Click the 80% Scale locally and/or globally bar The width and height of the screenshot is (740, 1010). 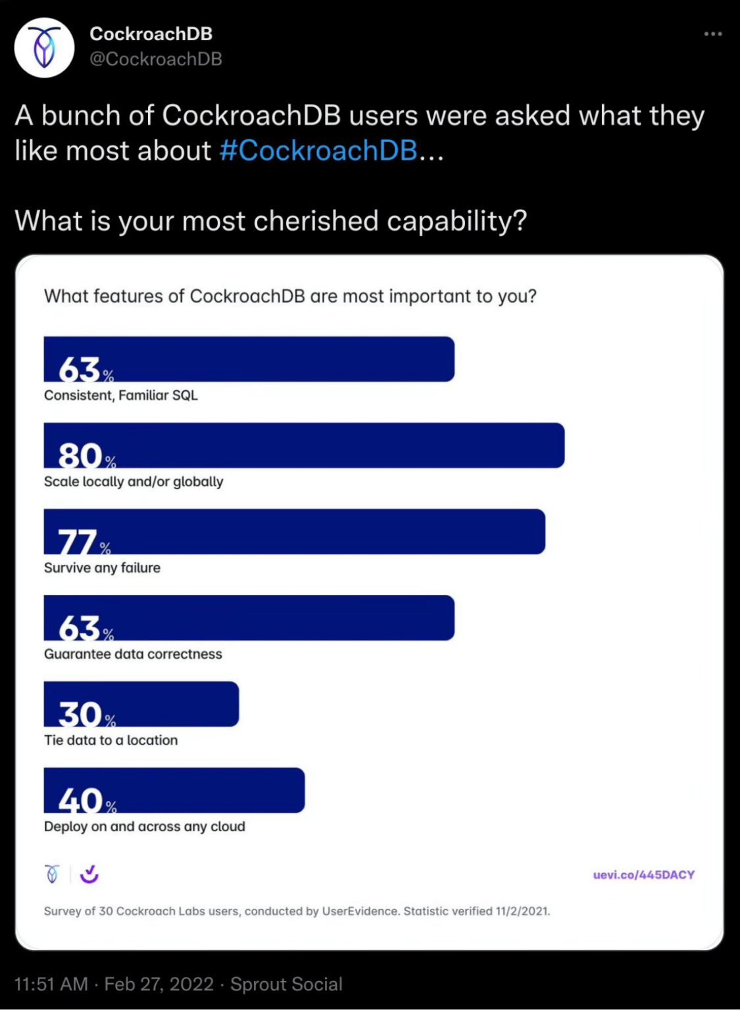[x=304, y=445]
